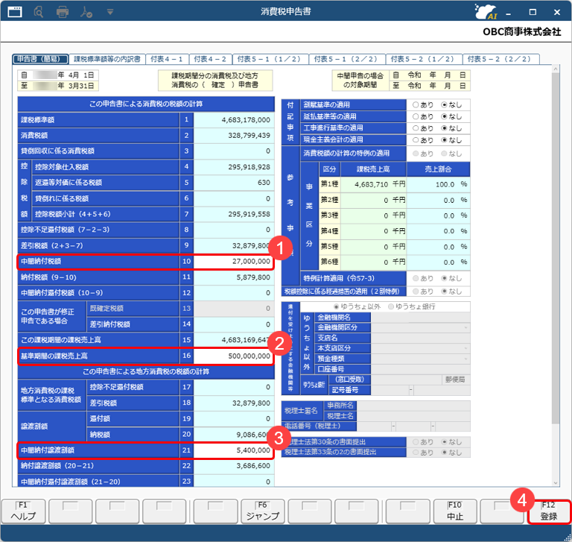Click the OBC商事株式会社 company name
This screenshot has width=572, height=542.
[521, 32]
